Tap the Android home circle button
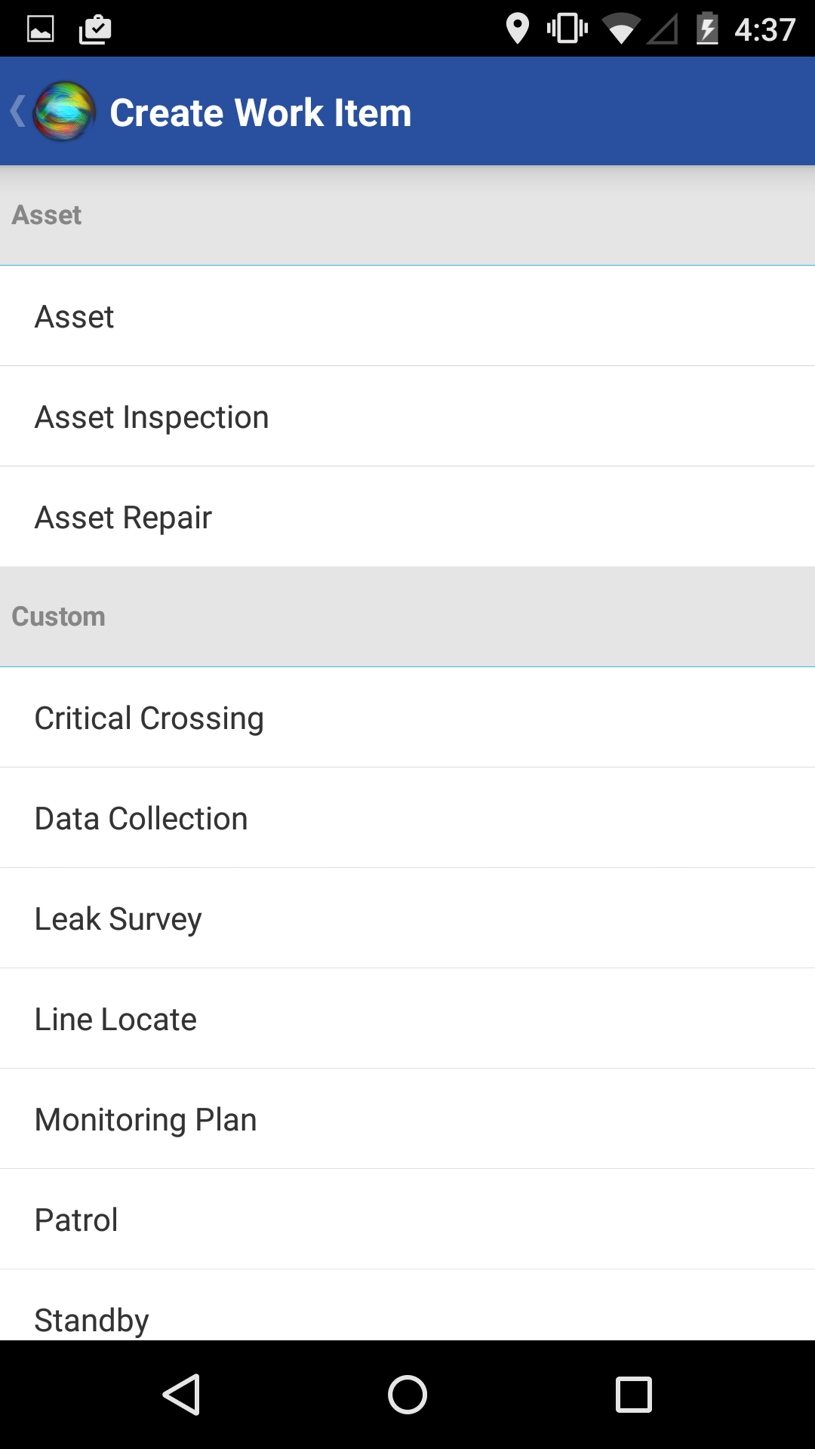The height and width of the screenshot is (1449, 815). pyautogui.click(x=407, y=1394)
